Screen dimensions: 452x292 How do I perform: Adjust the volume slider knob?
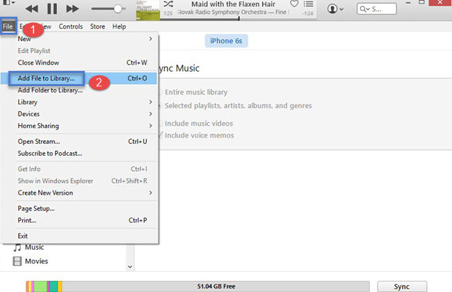(118, 8)
